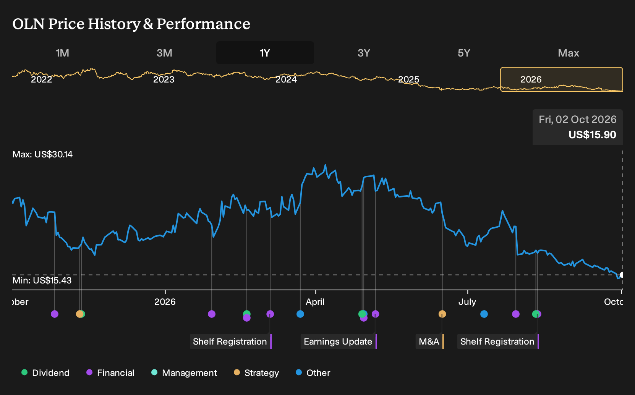Click the 2024 label in the overview chart
635x395 pixels.
click(286, 79)
